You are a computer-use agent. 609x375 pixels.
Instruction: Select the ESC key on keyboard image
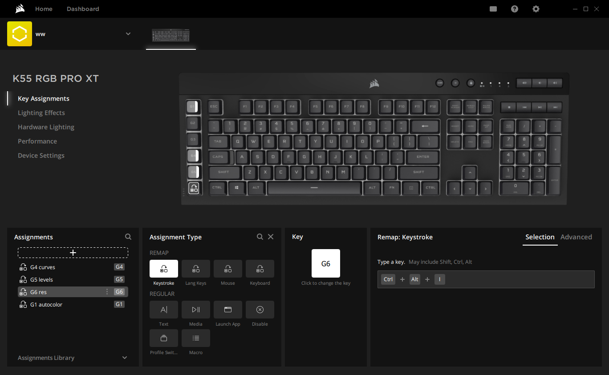click(x=214, y=107)
